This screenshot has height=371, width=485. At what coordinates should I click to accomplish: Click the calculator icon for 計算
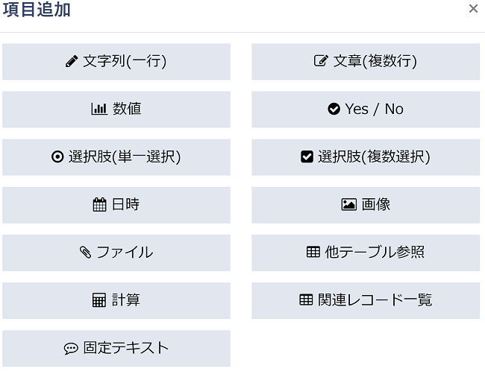99,300
